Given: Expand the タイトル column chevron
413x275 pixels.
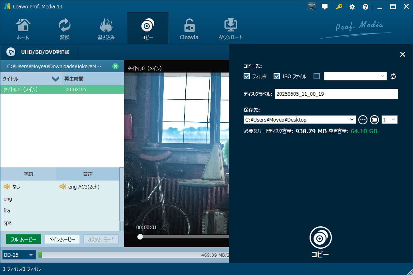Looking at the screenshot, I should (56, 79).
